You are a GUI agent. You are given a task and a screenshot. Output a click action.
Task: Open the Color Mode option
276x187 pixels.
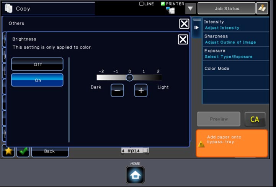pos(236,68)
